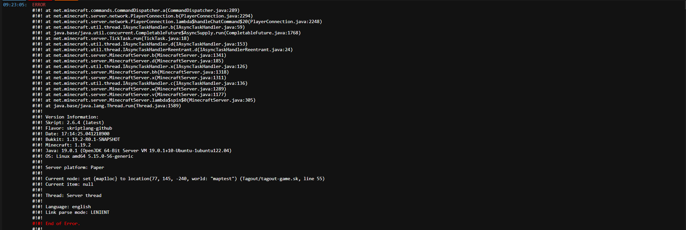This screenshot has width=686, height=230.
Task: Click the Skript: 2.6.4 (latest) line
Action: [x=68, y=122]
